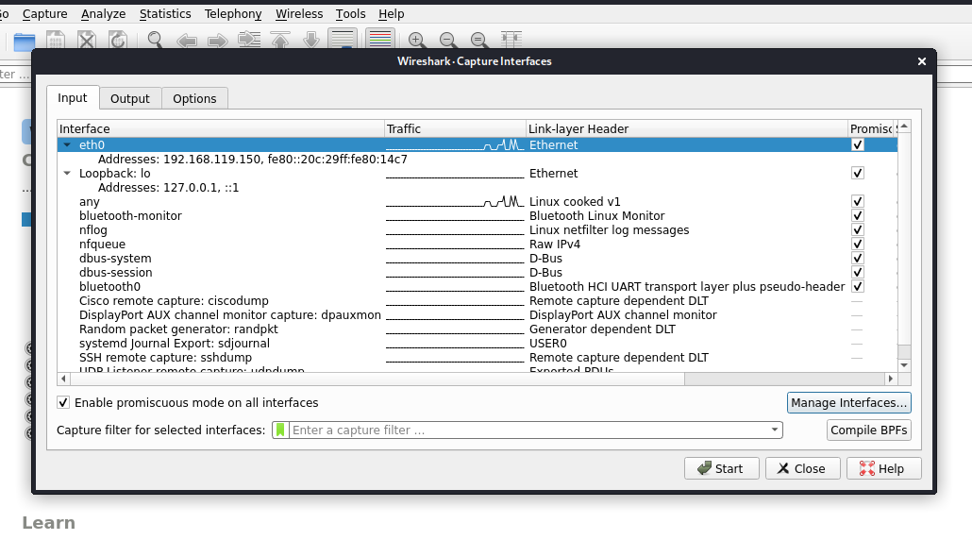Screen dimensions: 972x540
Task: Toggle promiscuous checkbox for the any interface
Action: tap(857, 201)
